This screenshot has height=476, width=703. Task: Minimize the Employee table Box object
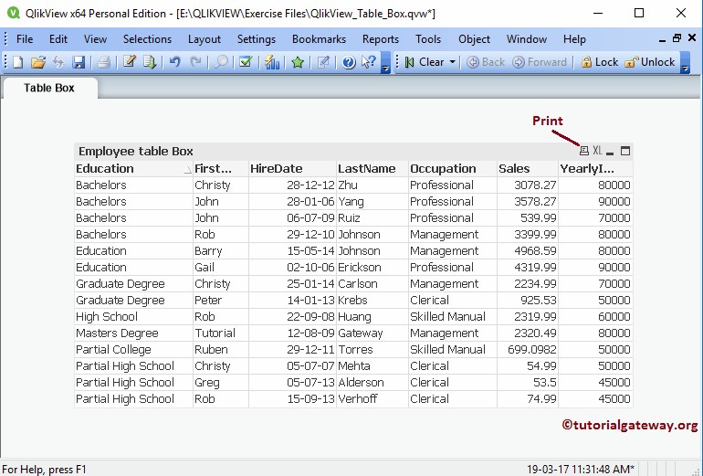coord(611,152)
